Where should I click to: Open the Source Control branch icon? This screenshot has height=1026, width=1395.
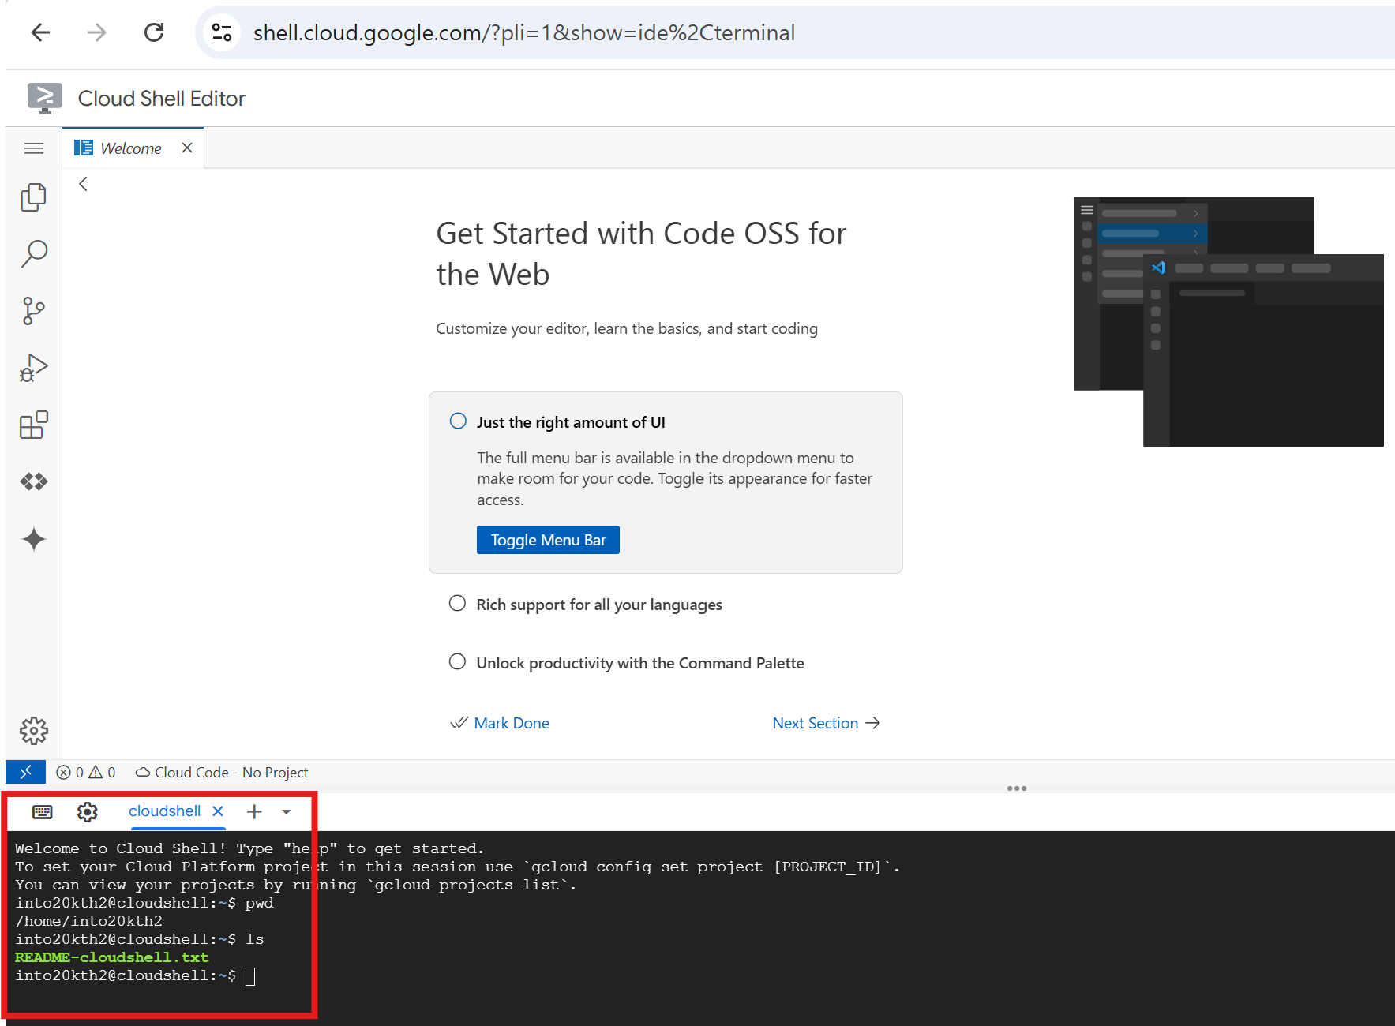click(34, 311)
